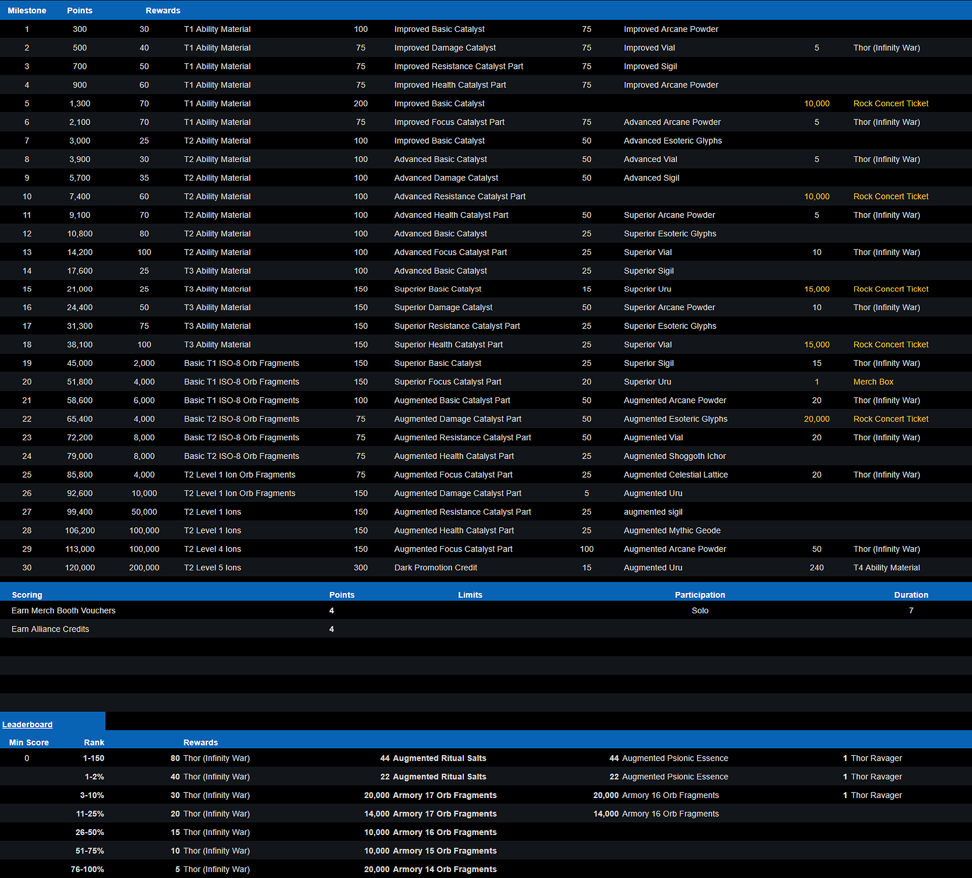Select Earn Merch Booth Vouchers row
972x878 pixels.
point(63,610)
